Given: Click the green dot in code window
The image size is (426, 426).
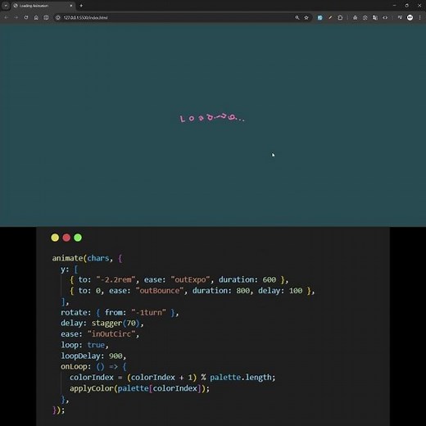Looking at the screenshot, I should [x=78, y=238].
